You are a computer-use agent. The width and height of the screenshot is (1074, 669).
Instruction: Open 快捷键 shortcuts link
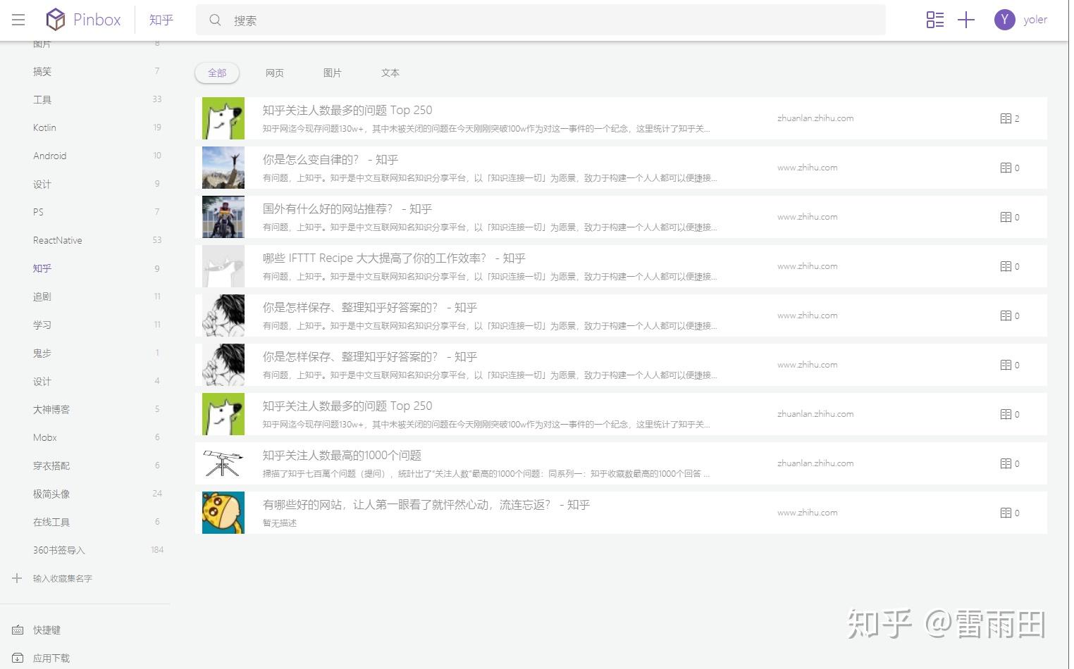(47, 630)
